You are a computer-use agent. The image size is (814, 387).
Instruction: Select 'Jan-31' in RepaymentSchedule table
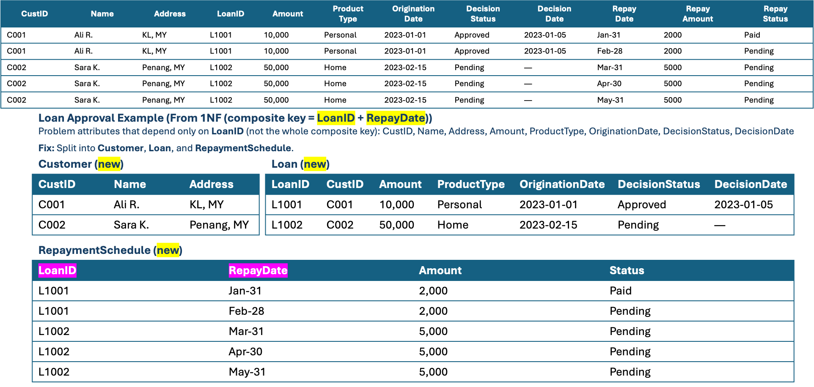click(x=245, y=291)
